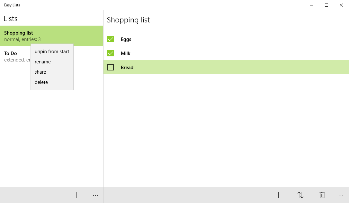Click the Eggs entry text
The height and width of the screenshot is (203, 349).
coord(126,39)
